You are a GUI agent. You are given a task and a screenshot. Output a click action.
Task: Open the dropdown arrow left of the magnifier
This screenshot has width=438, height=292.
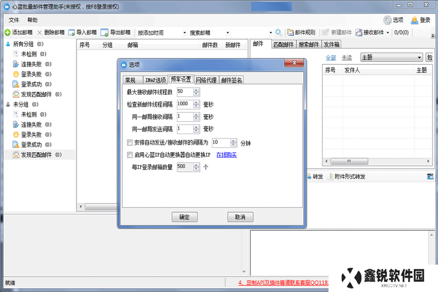(x=270, y=33)
